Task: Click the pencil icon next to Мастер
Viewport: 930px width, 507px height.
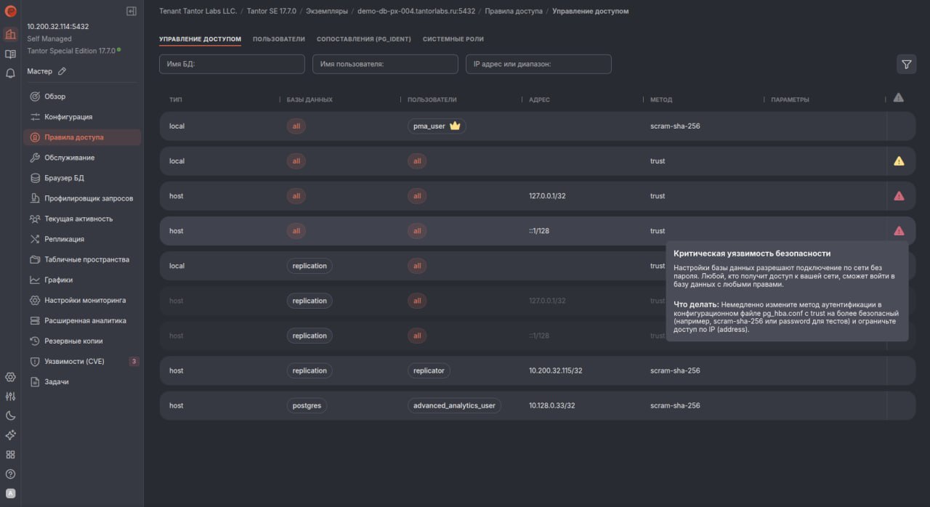Action: tap(62, 71)
